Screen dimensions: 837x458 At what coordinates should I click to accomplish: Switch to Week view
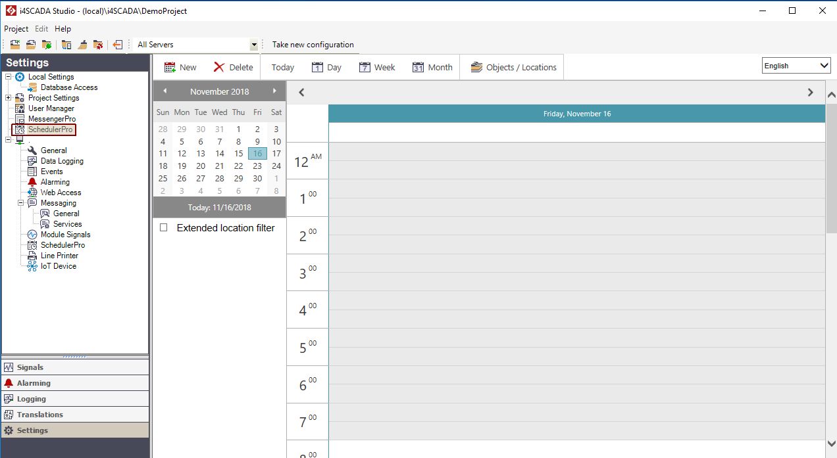tap(377, 67)
